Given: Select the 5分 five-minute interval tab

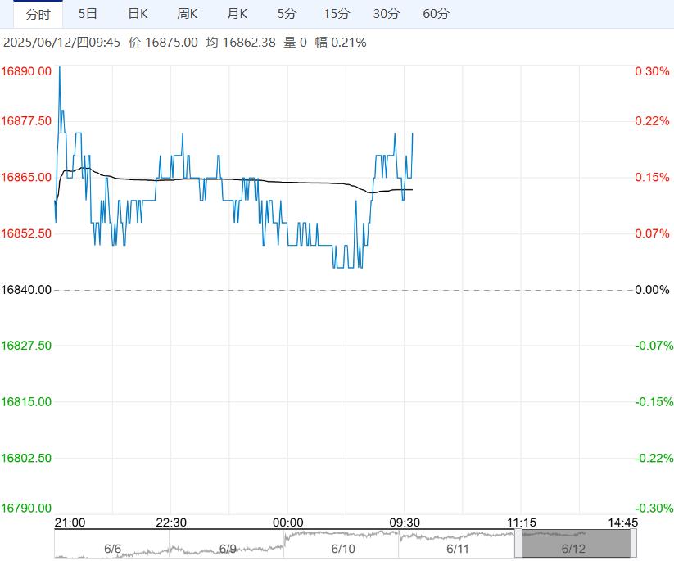Looking at the screenshot, I should [x=287, y=14].
